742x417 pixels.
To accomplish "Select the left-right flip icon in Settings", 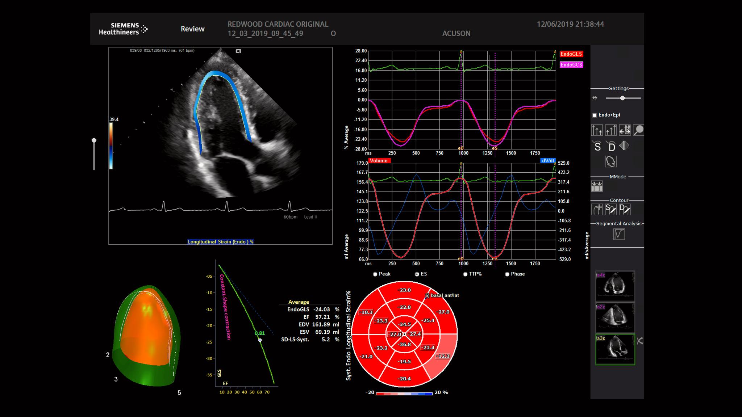I will [624, 146].
